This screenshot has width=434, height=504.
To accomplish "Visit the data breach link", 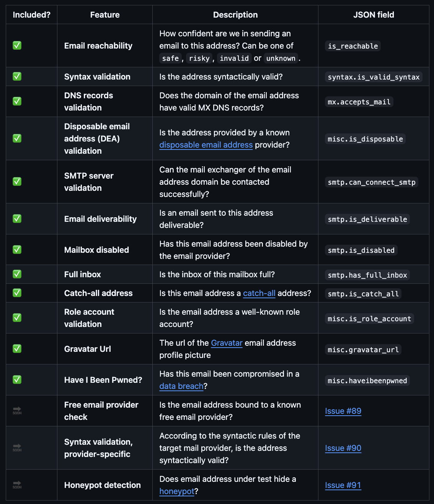I will click(181, 386).
